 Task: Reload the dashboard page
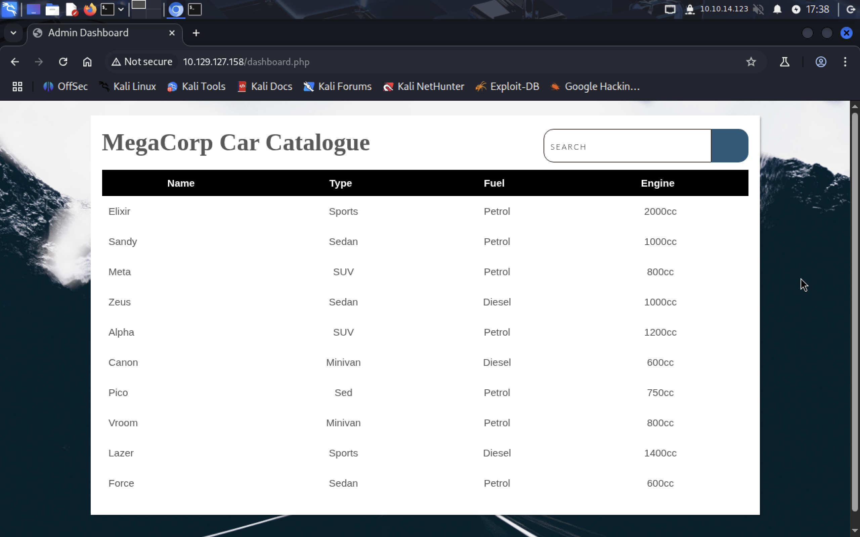point(63,62)
